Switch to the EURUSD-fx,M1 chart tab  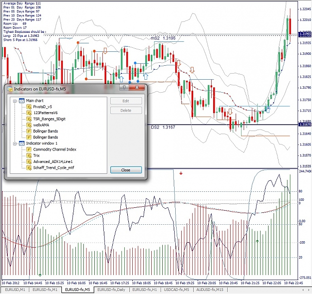tap(45, 290)
